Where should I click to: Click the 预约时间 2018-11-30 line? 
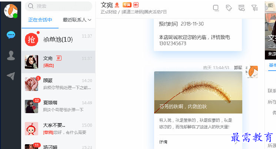[181, 24]
